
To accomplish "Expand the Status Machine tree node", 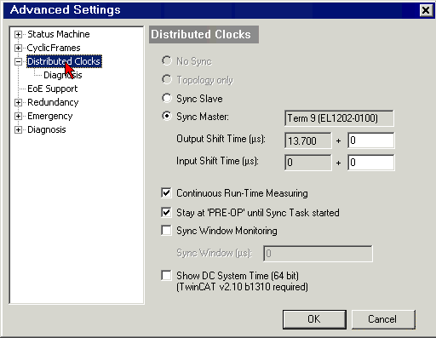I will [18, 34].
